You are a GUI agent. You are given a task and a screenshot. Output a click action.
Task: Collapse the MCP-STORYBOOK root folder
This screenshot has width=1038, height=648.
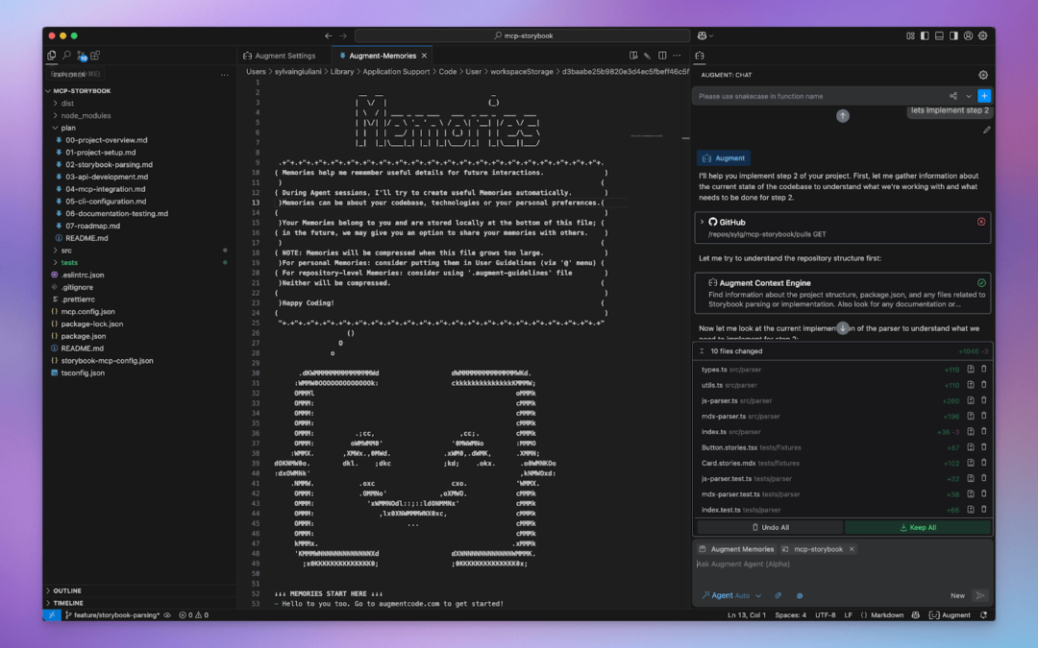coord(82,90)
